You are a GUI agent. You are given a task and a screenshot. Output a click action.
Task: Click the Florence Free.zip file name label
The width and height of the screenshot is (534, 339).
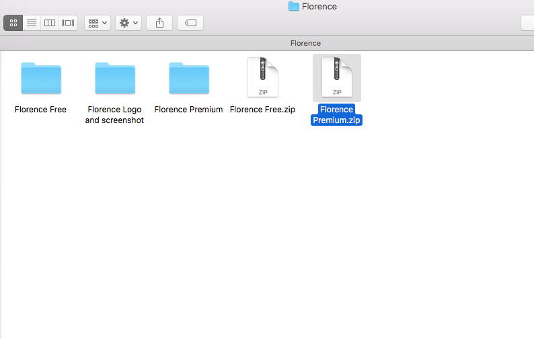(262, 110)
